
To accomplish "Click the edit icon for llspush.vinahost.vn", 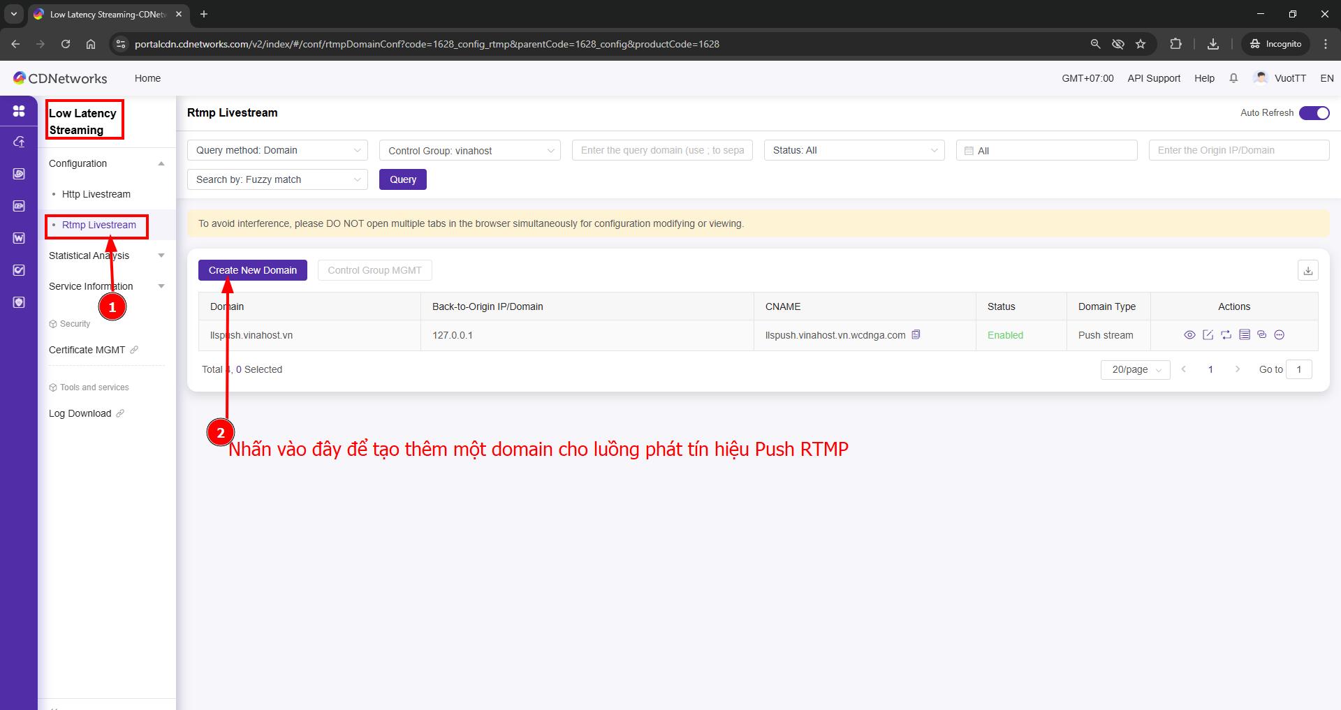I will pyautogui.click(x=1208, y=335).
